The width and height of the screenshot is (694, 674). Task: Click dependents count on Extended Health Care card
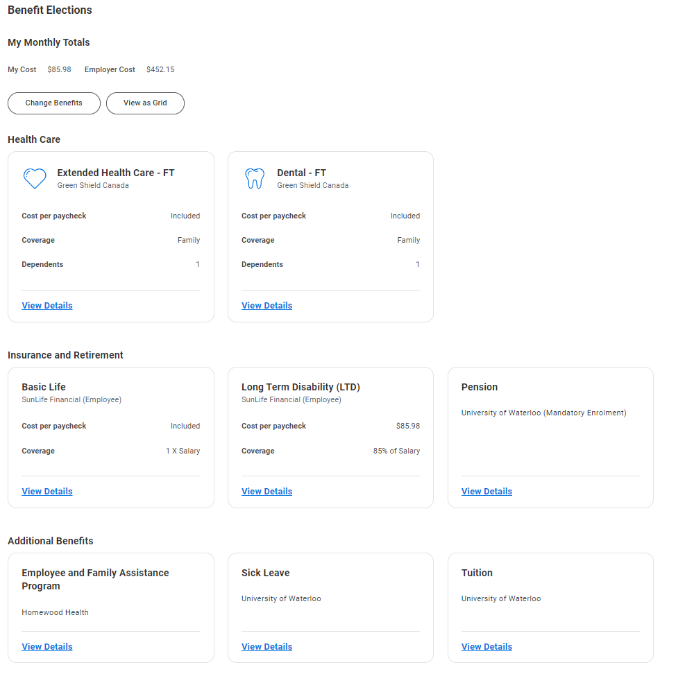[x=198, y=265]
